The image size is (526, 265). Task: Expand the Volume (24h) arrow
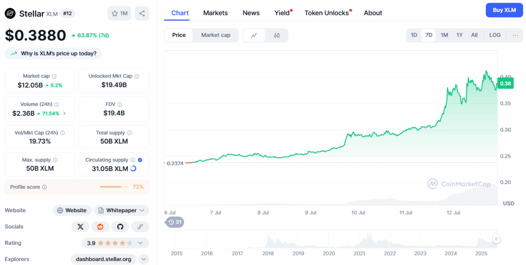click(65, 113)
